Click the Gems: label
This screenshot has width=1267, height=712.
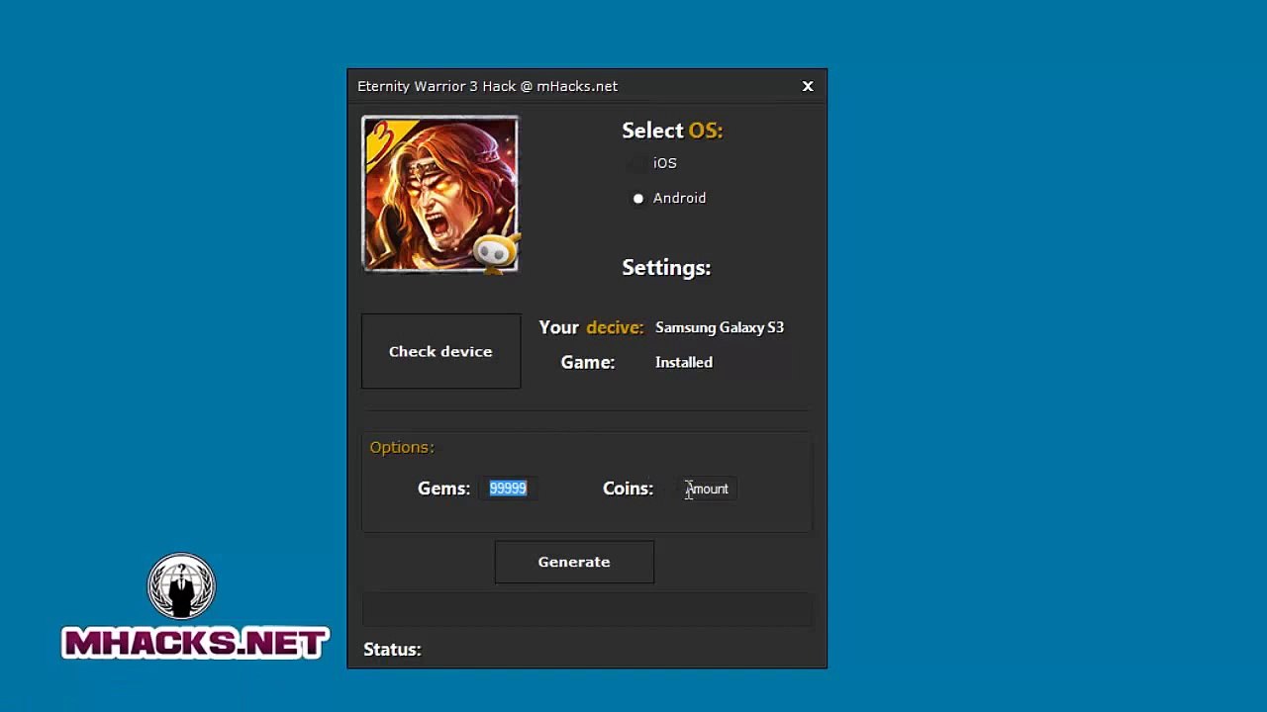click(443, 489)
